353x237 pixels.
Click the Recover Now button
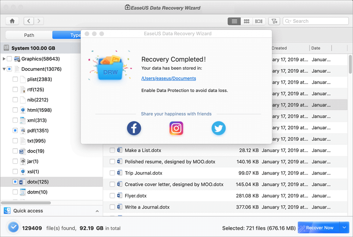pos(318,228)
